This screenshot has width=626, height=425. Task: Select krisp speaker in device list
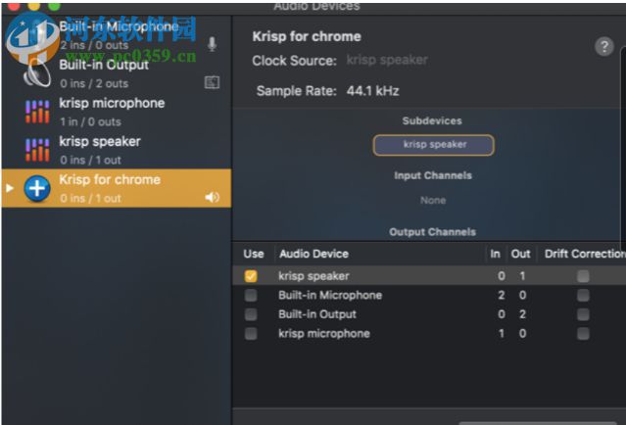[x=117, y=150]
